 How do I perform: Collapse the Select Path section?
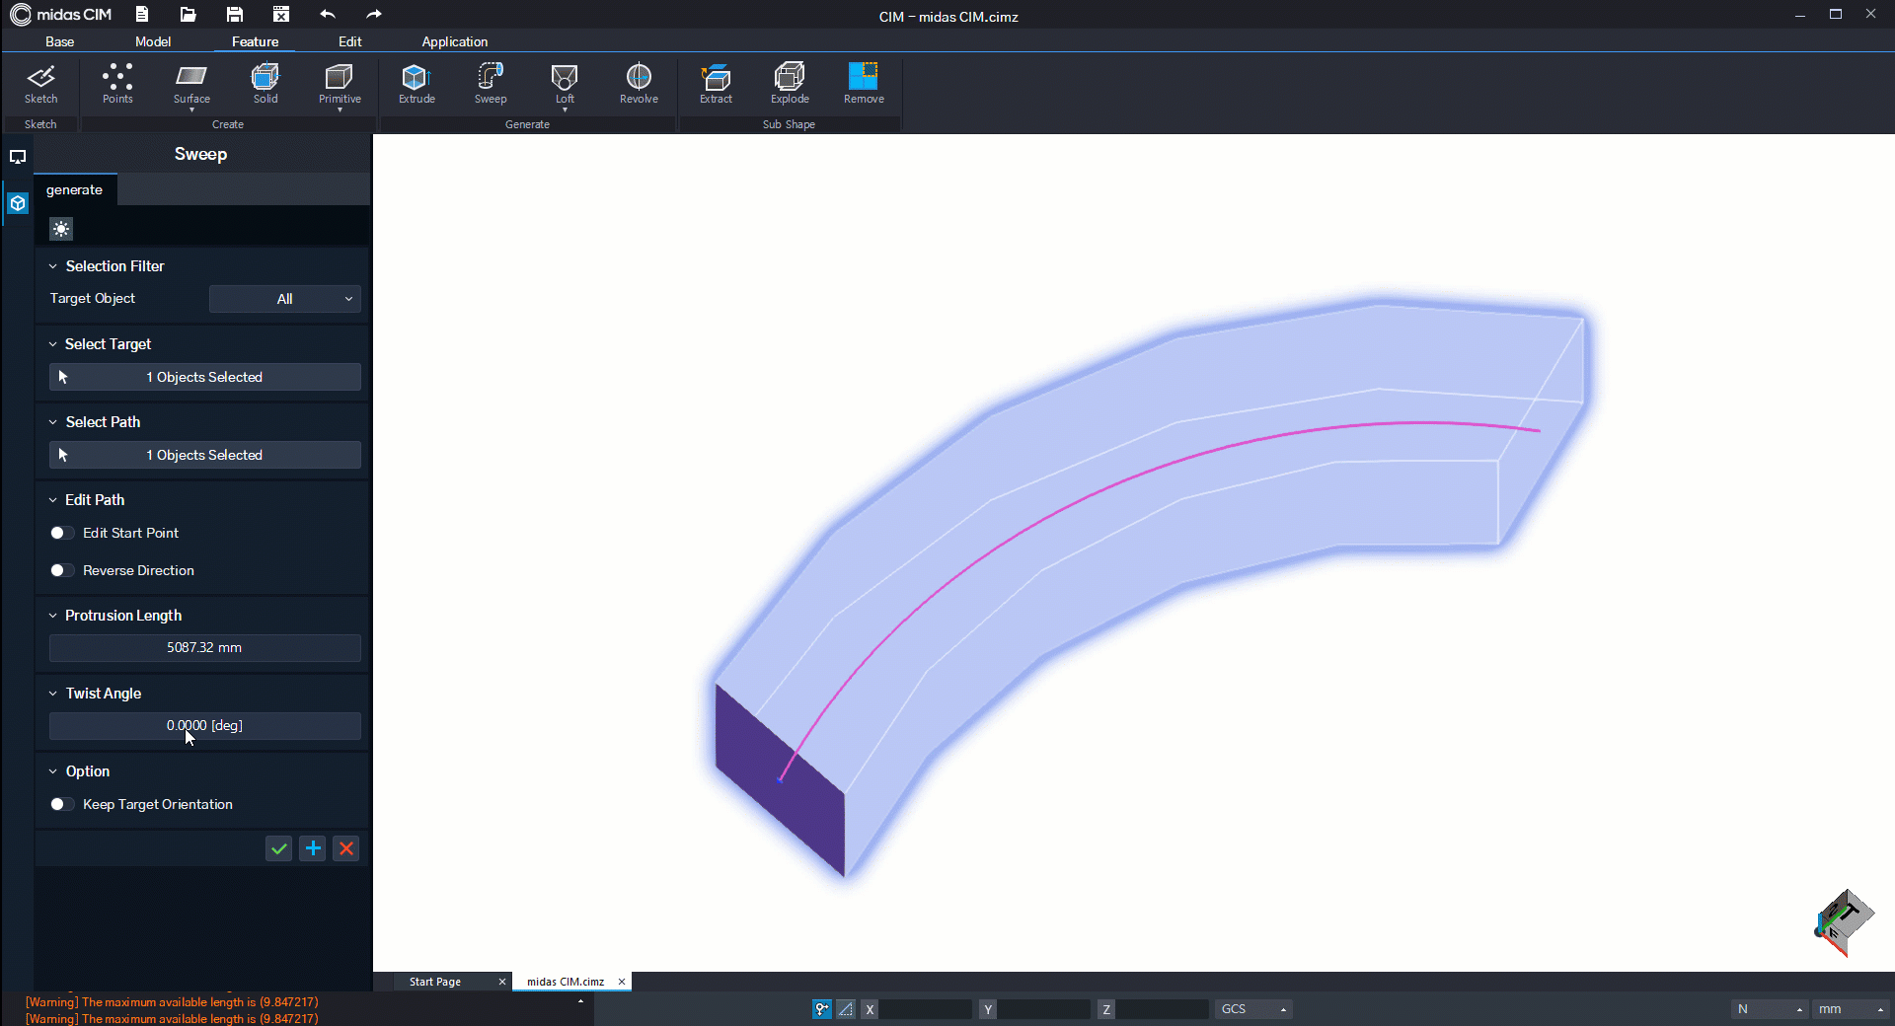coord(53,422)
